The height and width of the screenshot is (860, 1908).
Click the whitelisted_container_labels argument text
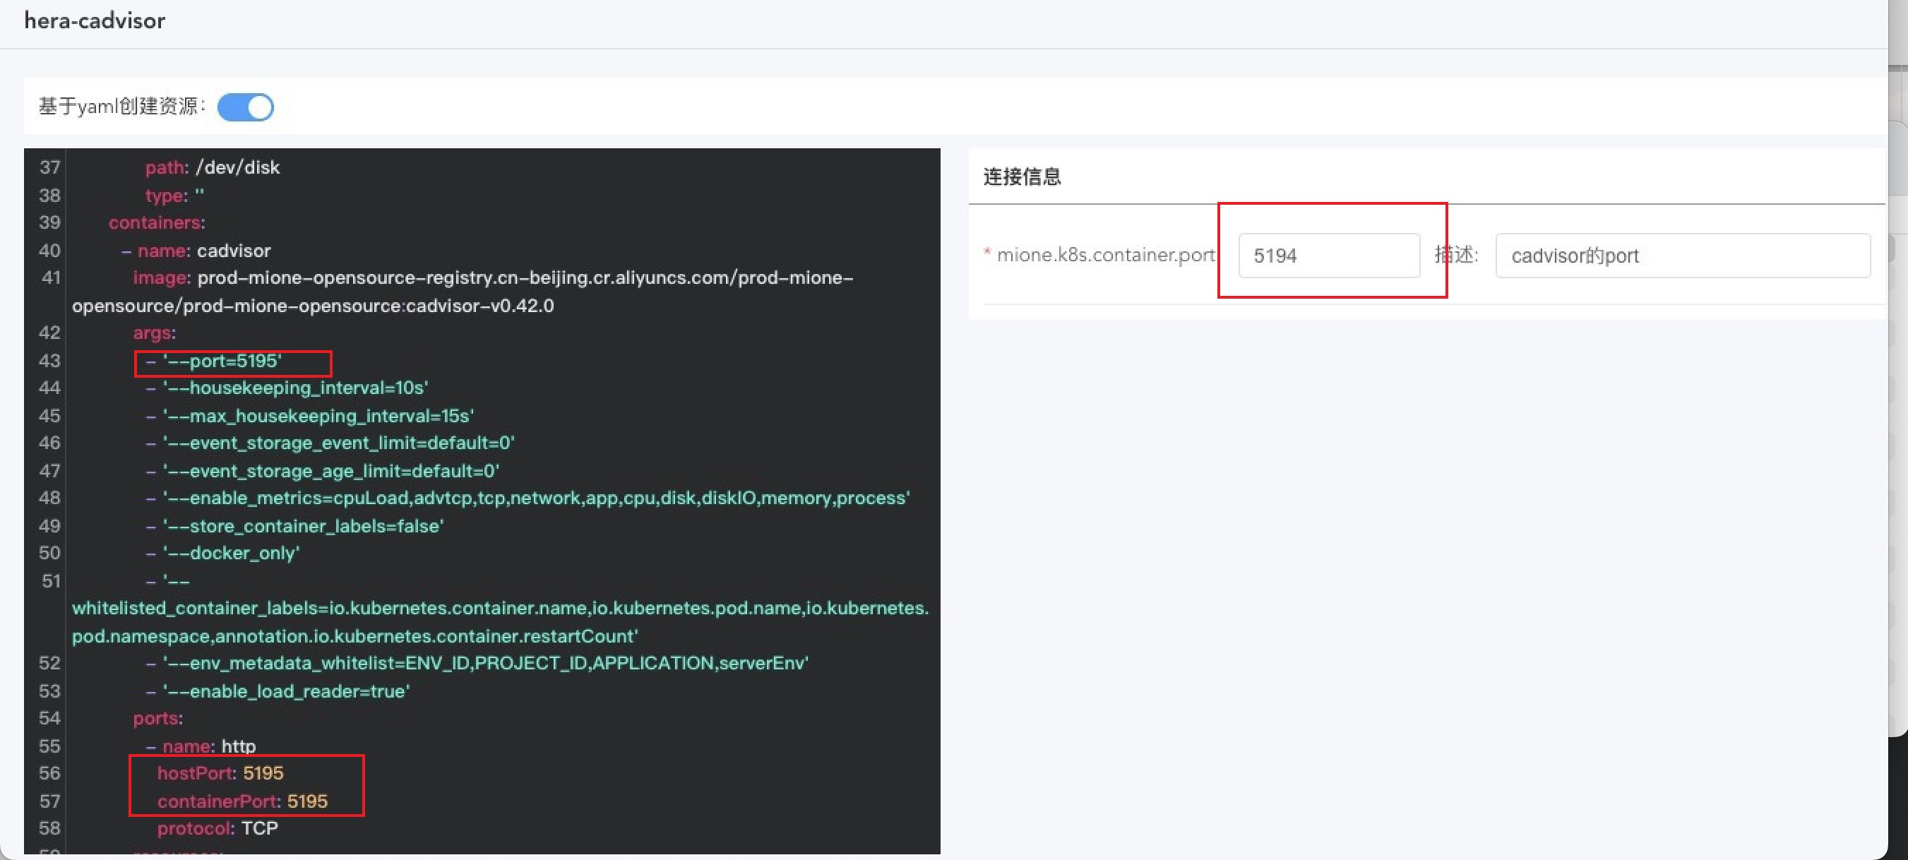[500, 608]
